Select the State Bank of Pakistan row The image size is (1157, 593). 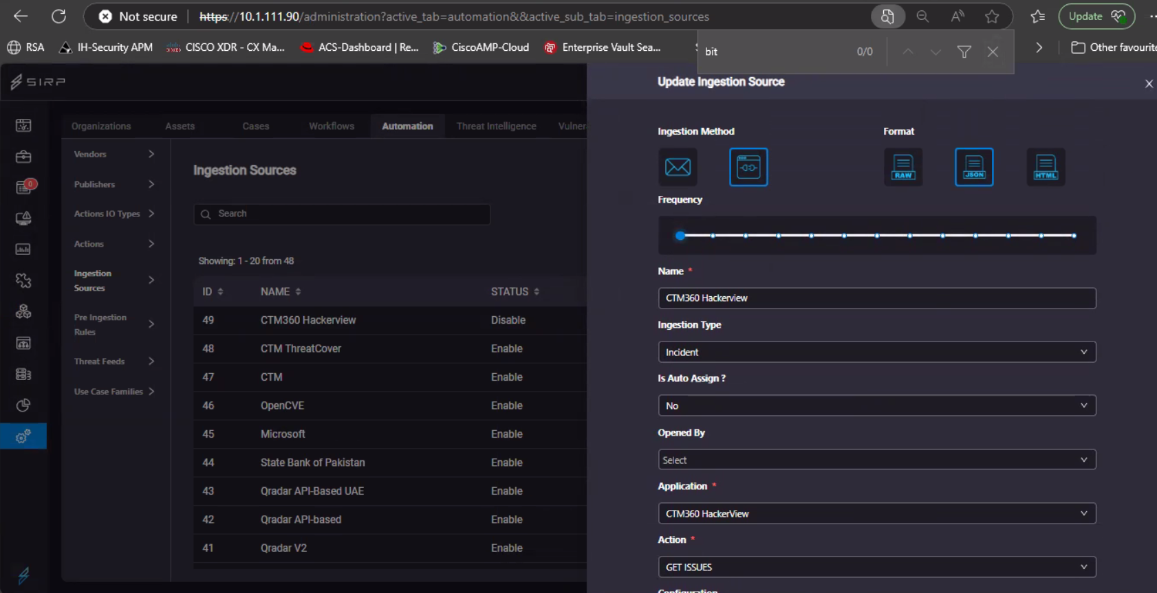390,462
